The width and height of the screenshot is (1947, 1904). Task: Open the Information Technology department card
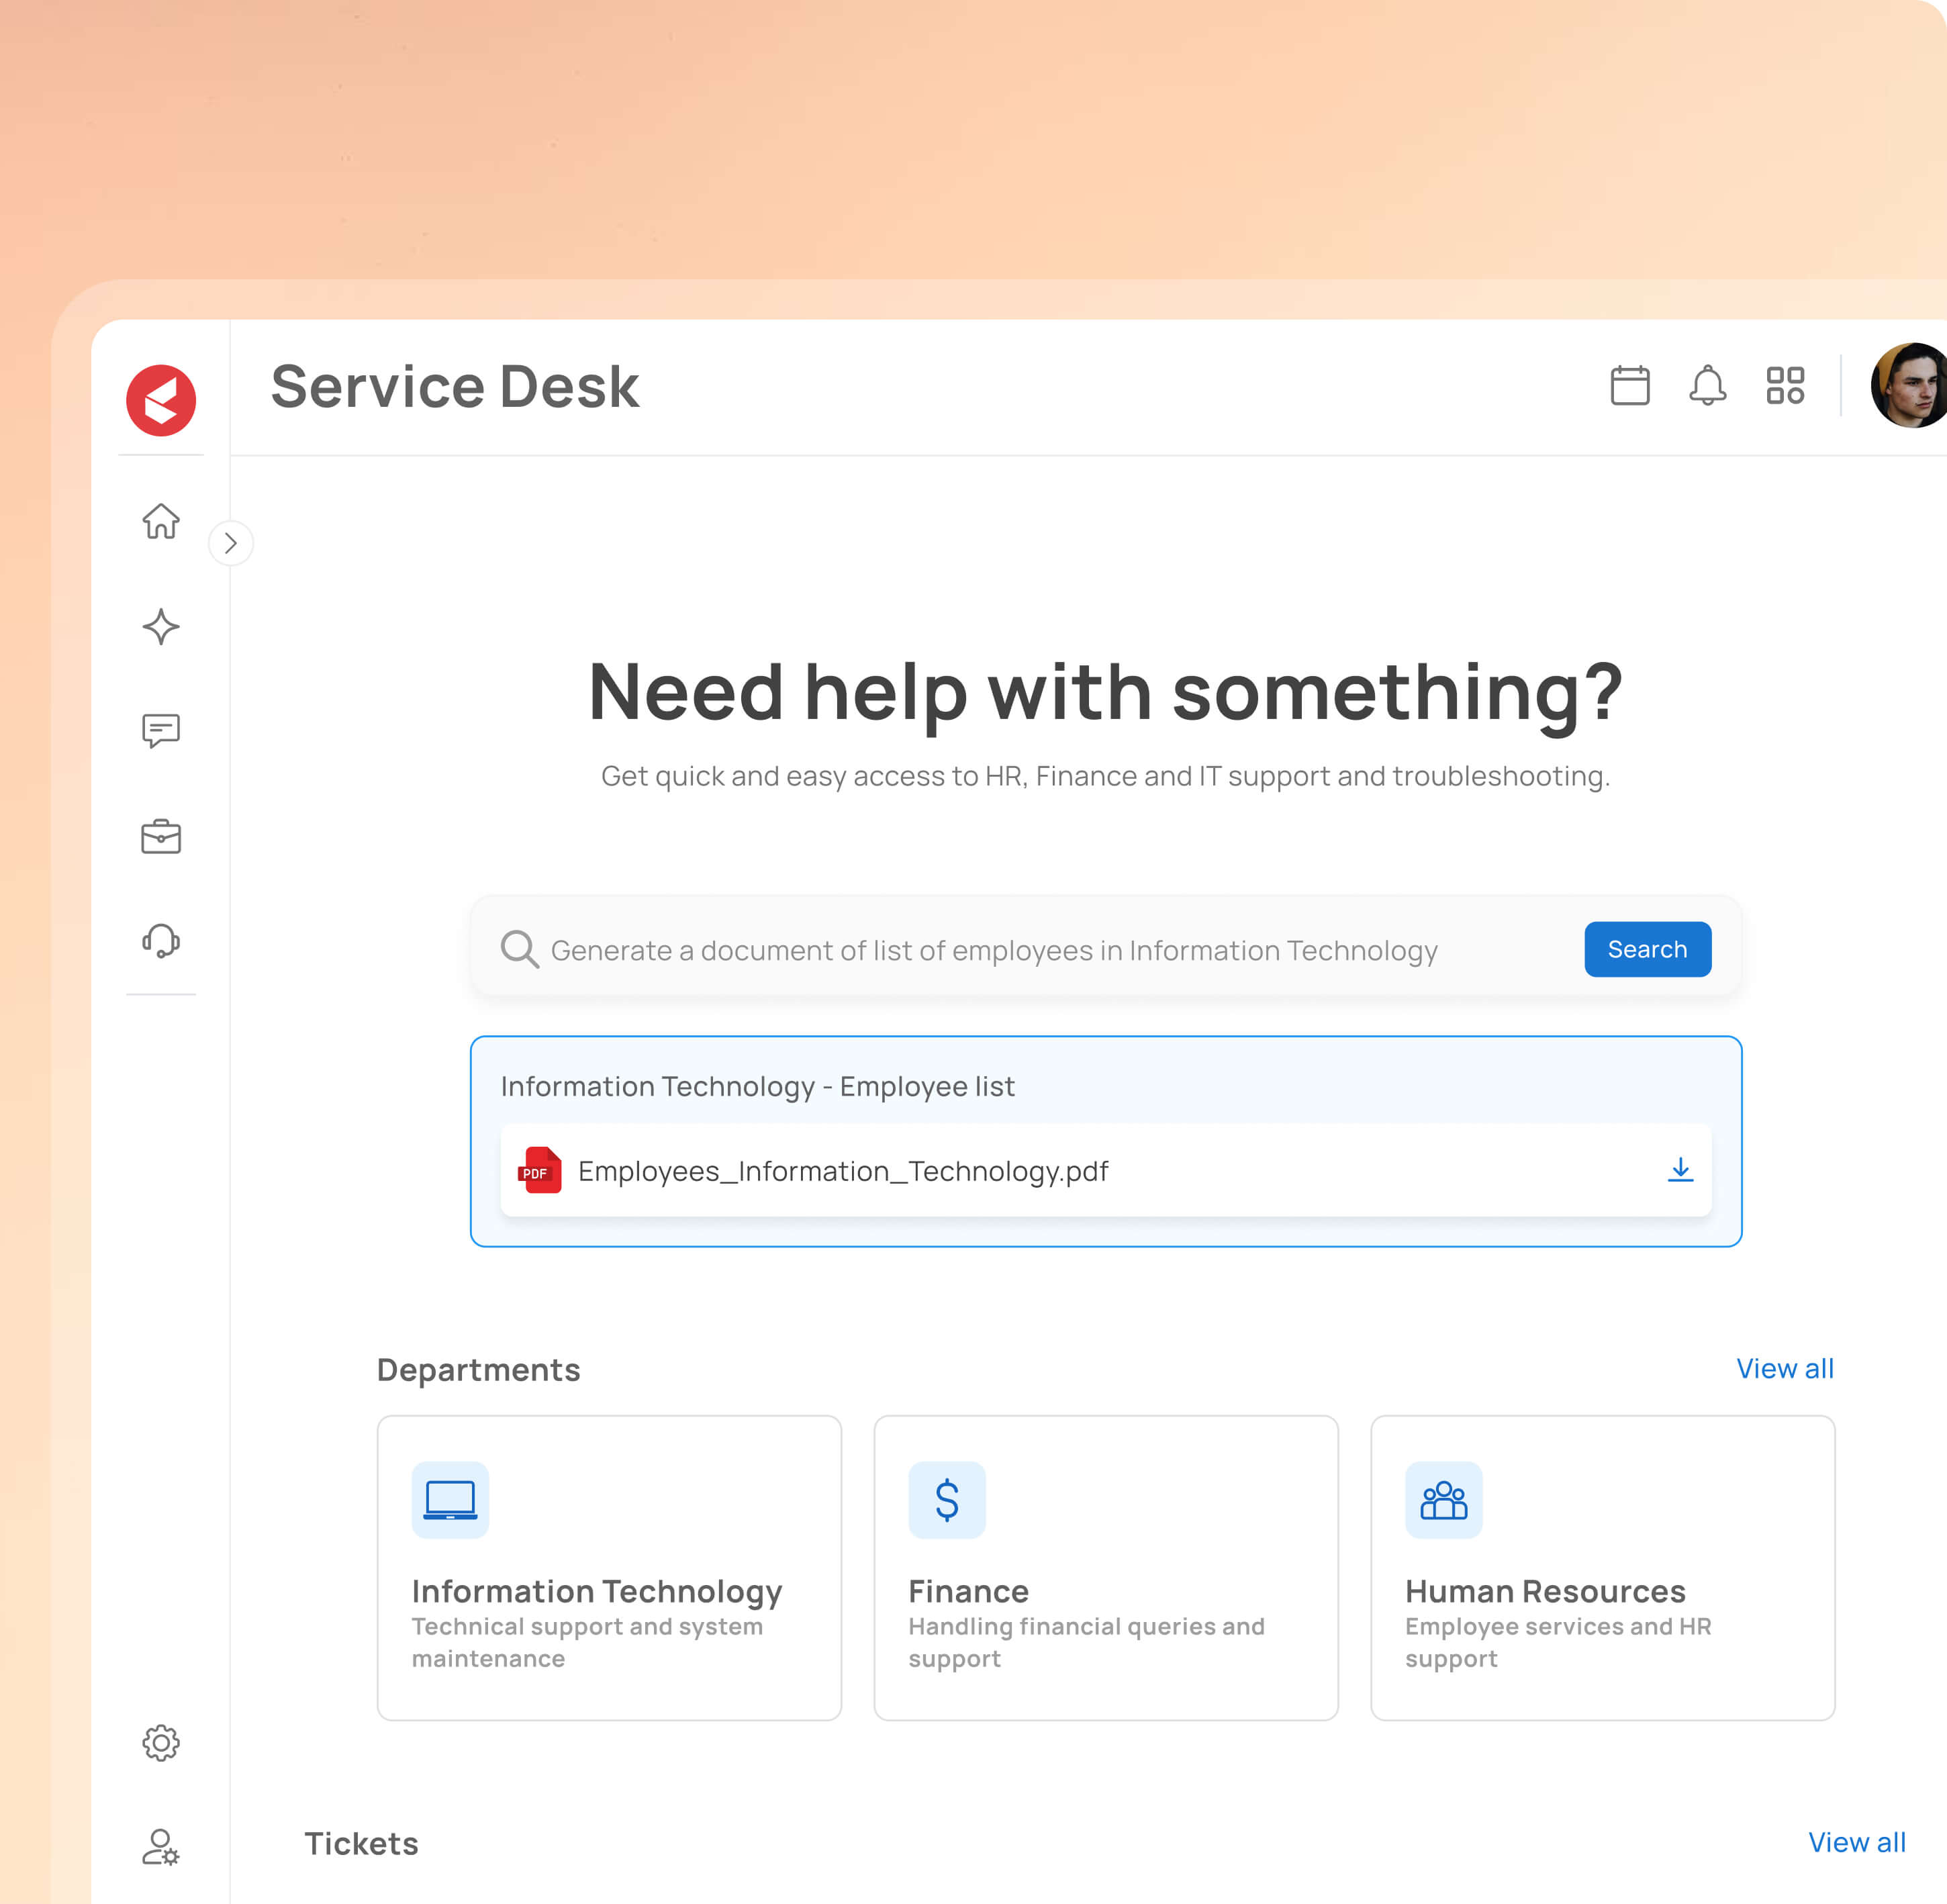click(x=609, y=1567)
